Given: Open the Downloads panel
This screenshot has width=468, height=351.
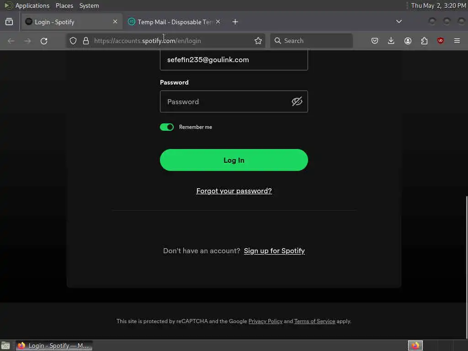Looking at the screenshot, I should [x=391, y=41].
